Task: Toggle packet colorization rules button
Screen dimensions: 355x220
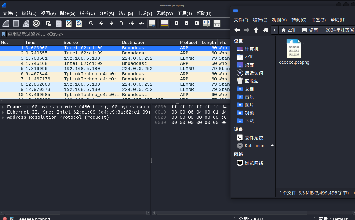Action: 164,23
